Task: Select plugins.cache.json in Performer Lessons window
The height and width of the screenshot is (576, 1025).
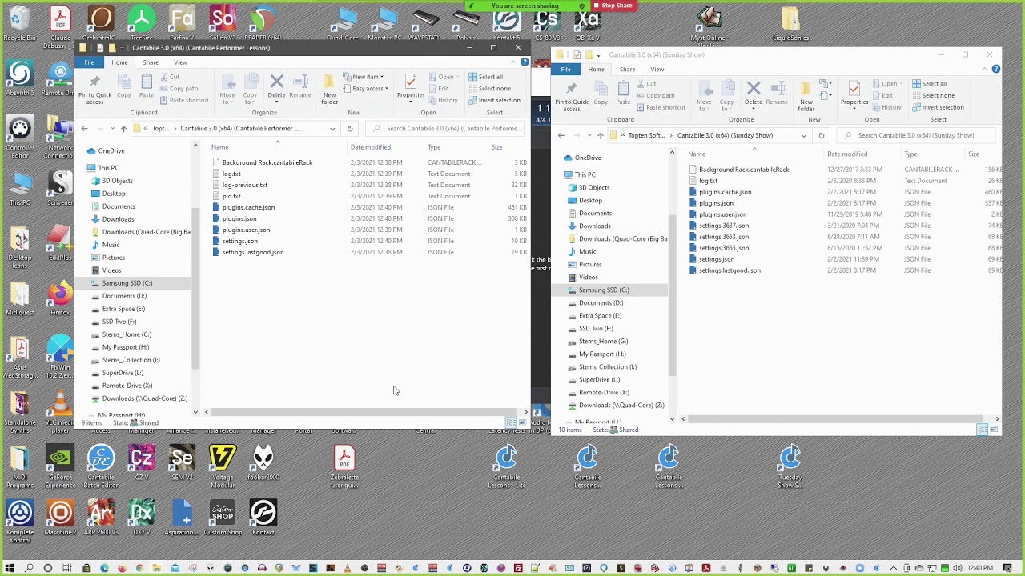Action: 248,207
